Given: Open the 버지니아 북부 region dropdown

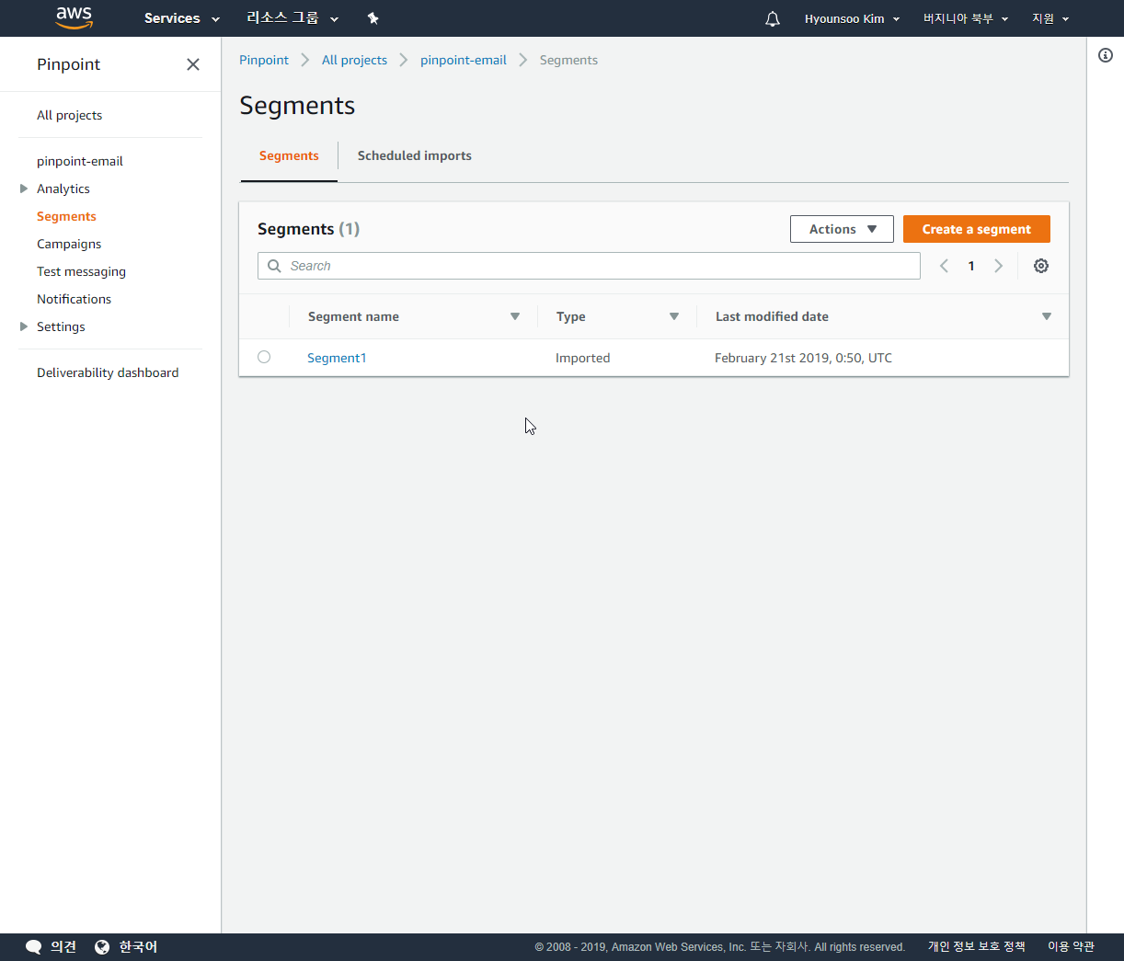Looking at the screenshot, I should tap(966, 18).
